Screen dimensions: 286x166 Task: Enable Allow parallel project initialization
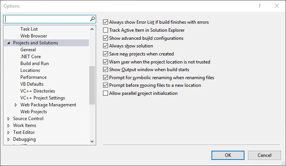(x=106, y=93)
